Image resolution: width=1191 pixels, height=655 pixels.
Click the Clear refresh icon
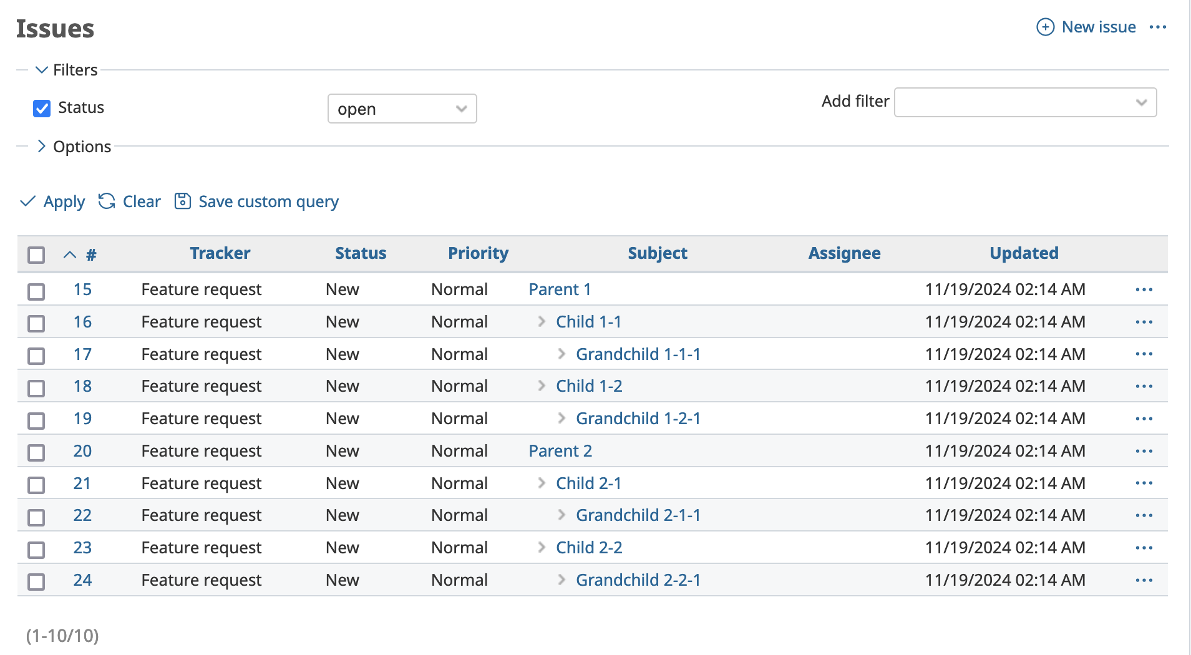click(x=106, y=201)
